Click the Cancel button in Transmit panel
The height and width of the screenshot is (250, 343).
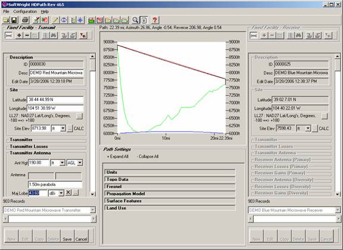coord(81,236)
